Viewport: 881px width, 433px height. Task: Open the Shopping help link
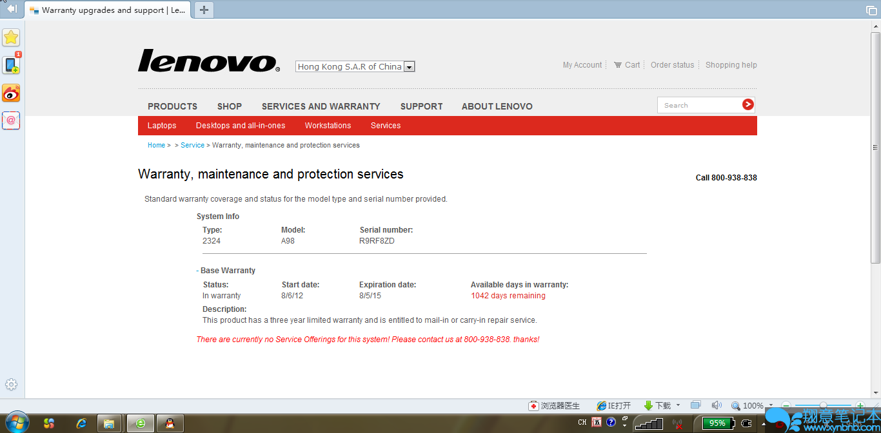[x=731, y=65]
